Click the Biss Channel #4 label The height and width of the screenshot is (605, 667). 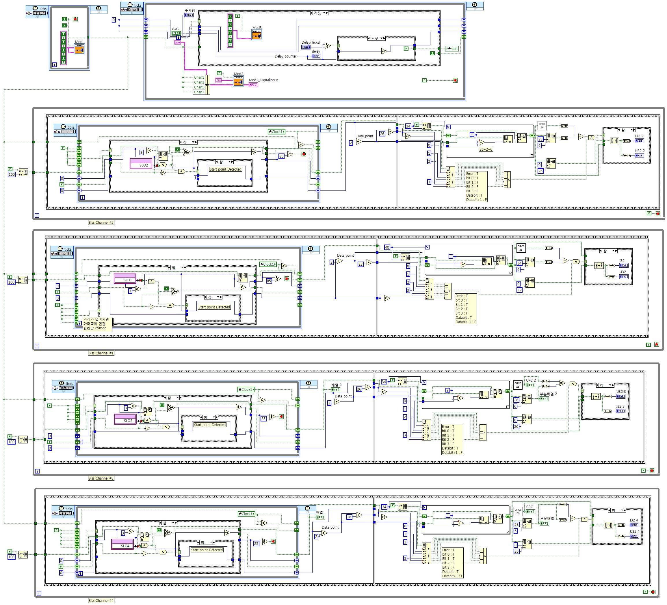[101, 600]
